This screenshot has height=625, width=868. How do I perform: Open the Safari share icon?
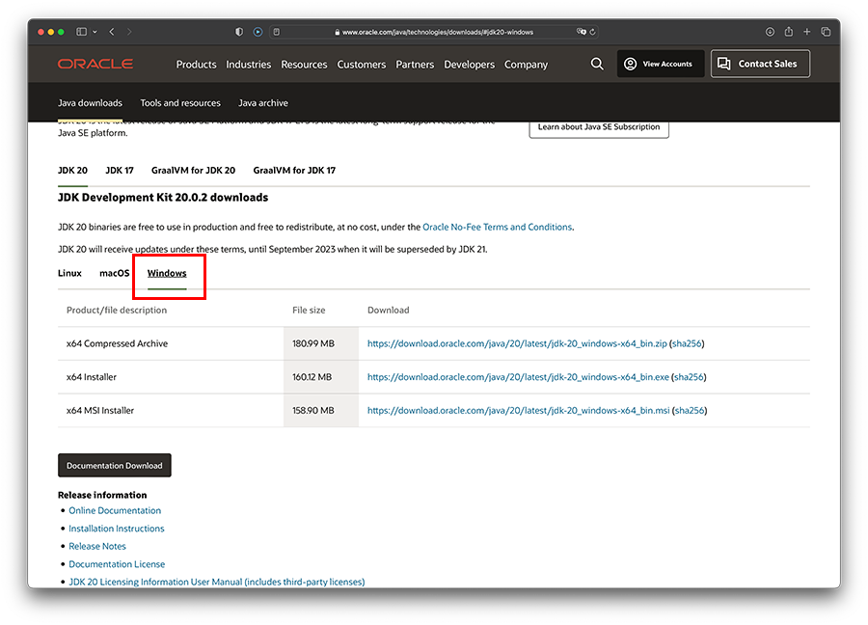tap(788, 32)
